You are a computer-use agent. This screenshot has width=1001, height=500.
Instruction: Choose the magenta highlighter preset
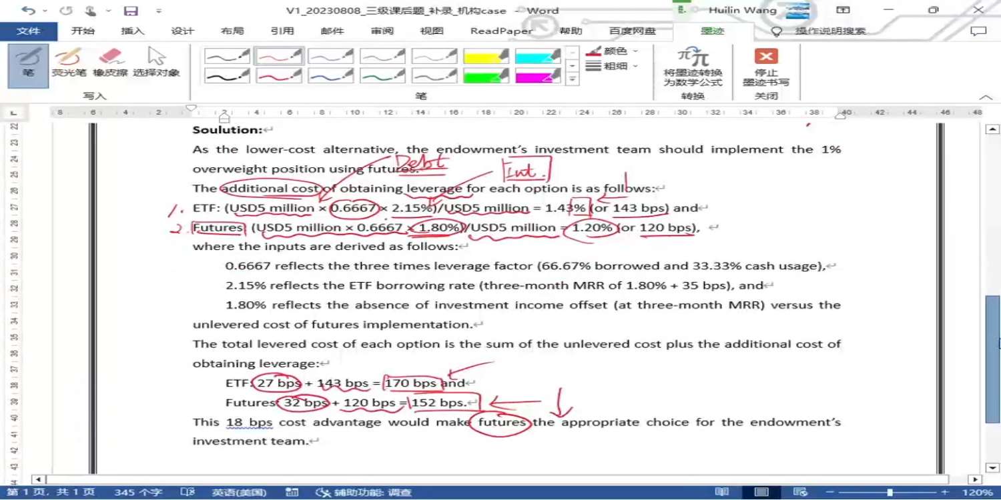pyautogui.click(x=538, y=75)
